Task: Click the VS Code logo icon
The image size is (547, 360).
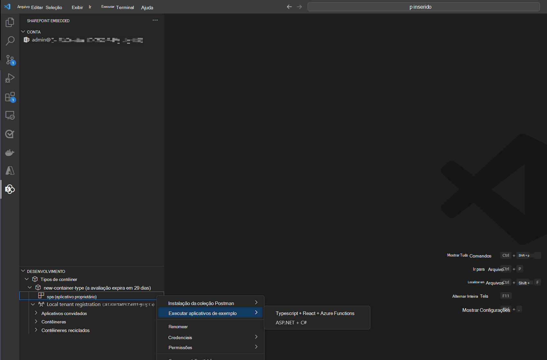Action: [x=7, y=6]
